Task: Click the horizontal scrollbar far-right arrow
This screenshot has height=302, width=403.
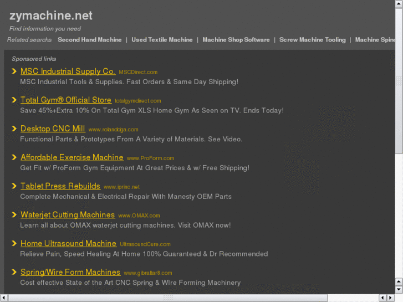Action: (x=391, y=298)
